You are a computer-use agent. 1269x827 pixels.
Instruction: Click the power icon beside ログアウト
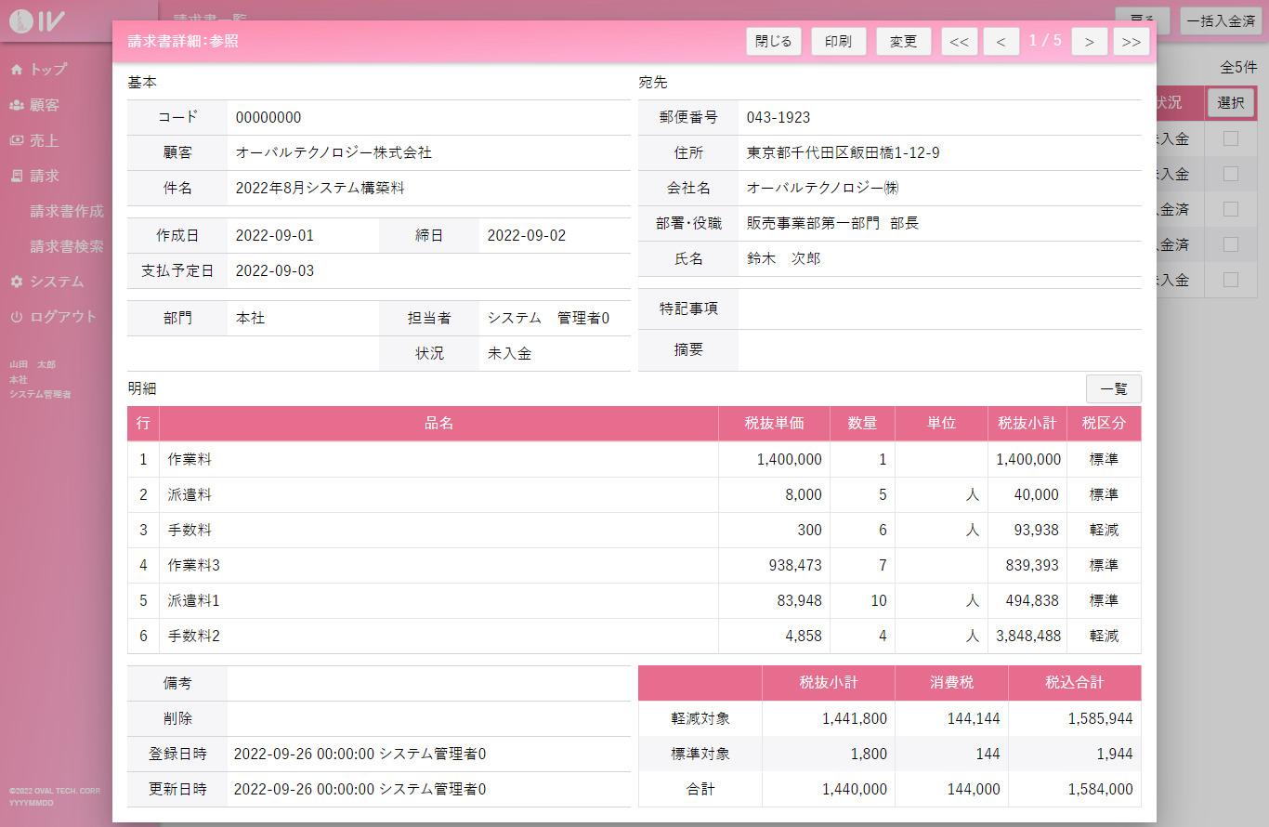click(17, 317)
